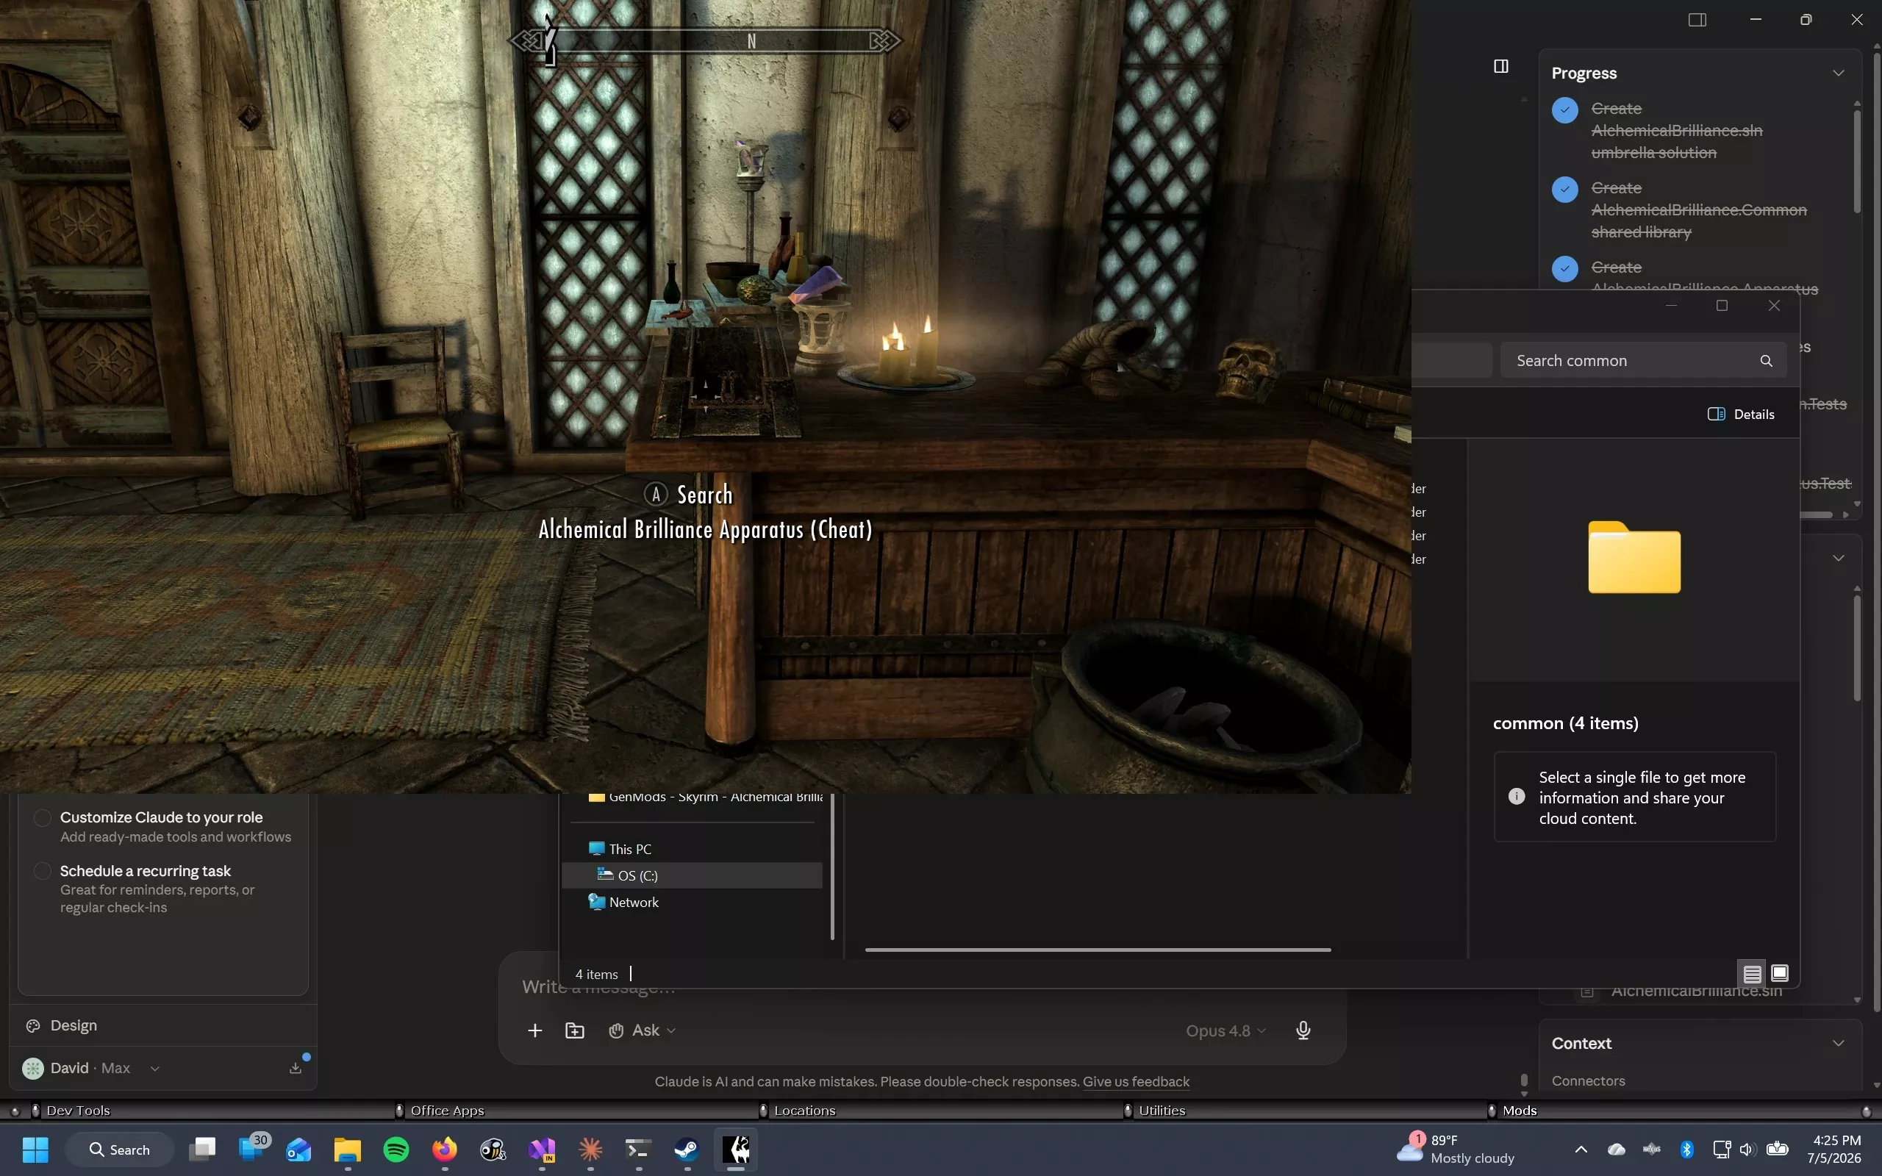This screenshot has width=1882, height=1176.
Task: Open Task View from the taskbar
Action: click(202, 1149)
